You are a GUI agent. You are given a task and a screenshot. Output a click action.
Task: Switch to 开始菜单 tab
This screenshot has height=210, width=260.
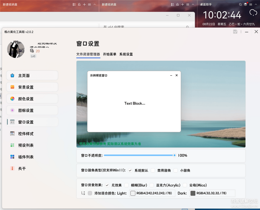point(110,54)
